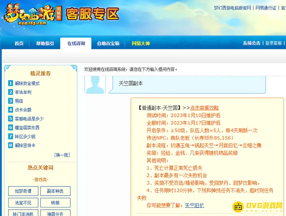Click number 8 badge next to 解除密保卡
The height and width of the screenshot is (216, 286).
click(11, 145)
